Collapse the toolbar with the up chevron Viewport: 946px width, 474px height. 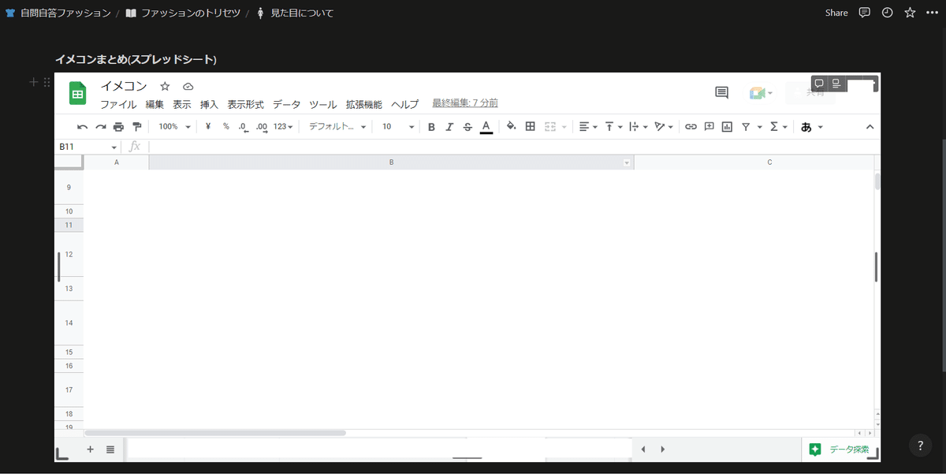(x=870, y=127)
